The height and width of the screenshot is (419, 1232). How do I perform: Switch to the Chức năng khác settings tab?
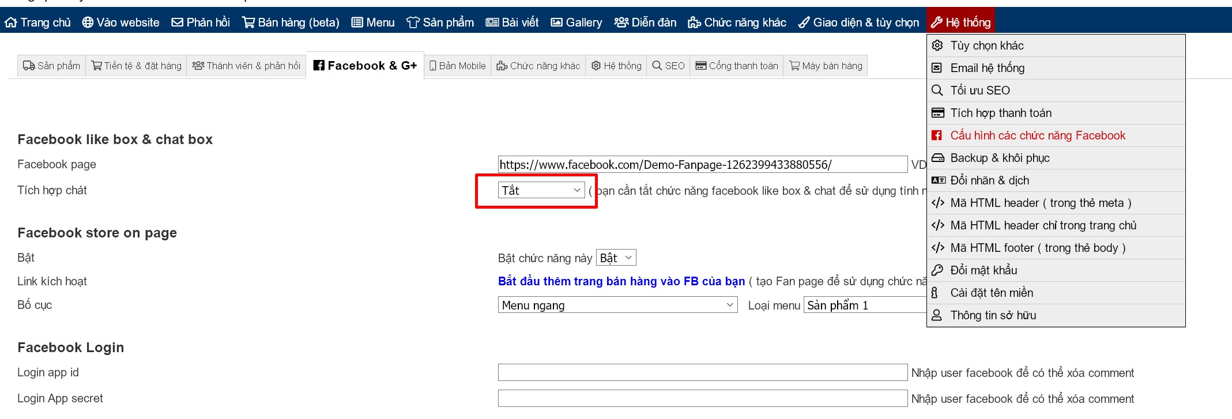point(538,66)
